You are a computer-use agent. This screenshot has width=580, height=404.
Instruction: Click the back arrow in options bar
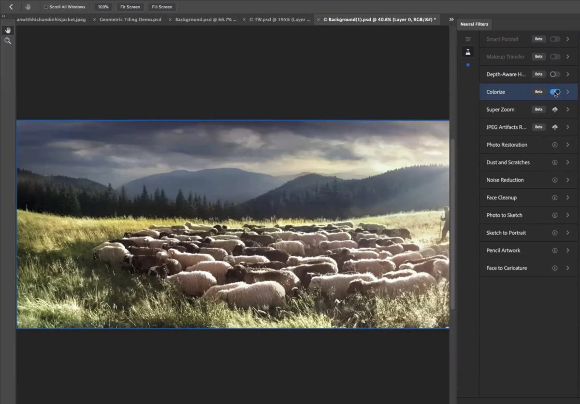11,7
